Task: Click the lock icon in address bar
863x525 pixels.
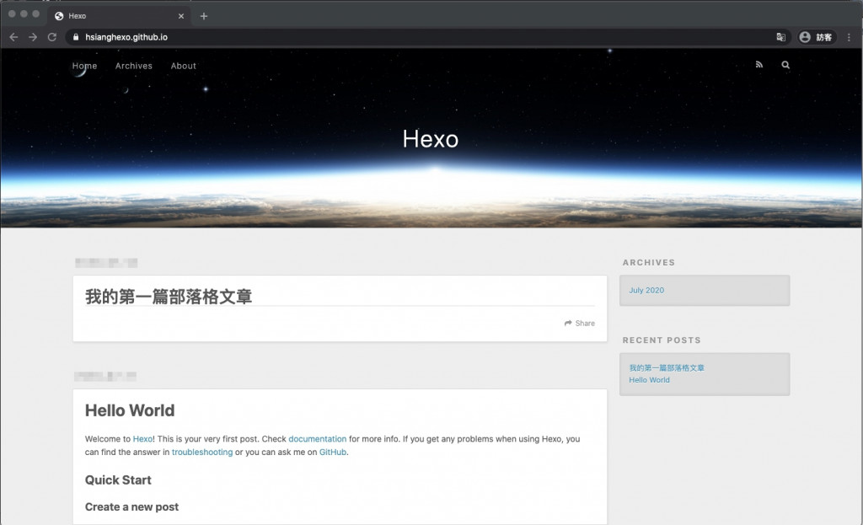Action: pos(76,37)
